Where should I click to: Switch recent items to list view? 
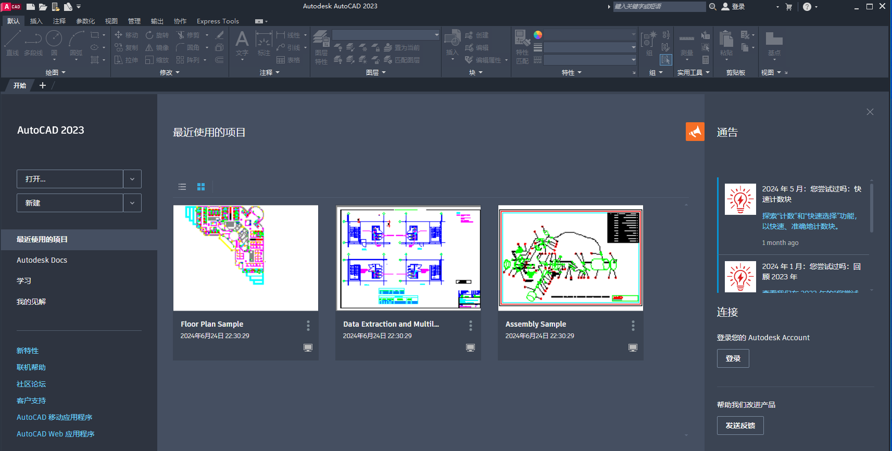[182, 187]
